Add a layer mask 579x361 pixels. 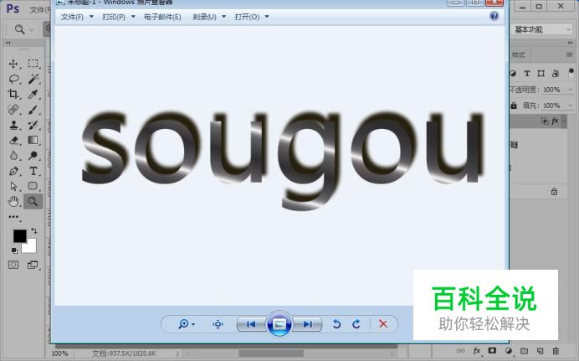click(x=492, y=351)
